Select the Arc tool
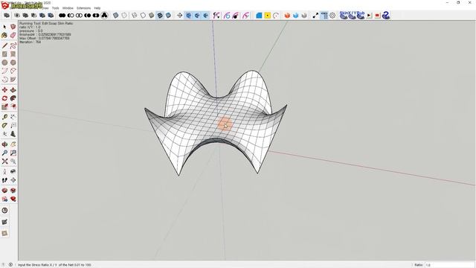 pos(4,71)
